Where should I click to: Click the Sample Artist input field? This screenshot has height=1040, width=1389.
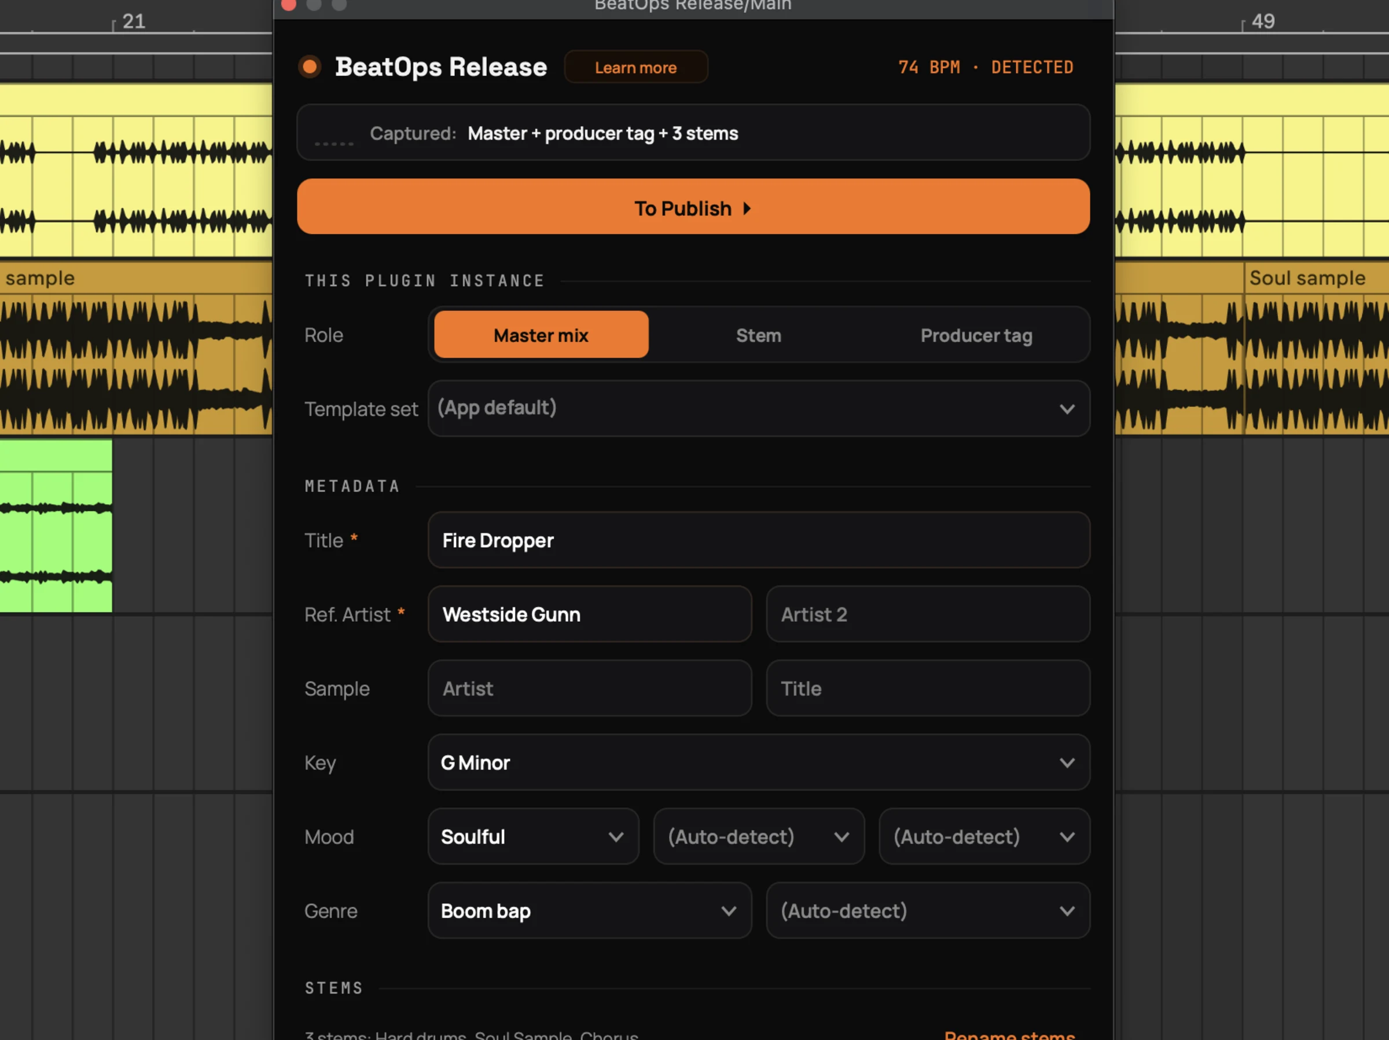[x=589, y=688]
